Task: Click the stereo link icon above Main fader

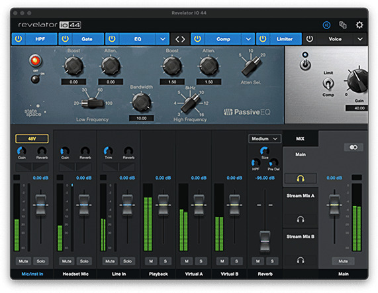Action: coord(354,147)
